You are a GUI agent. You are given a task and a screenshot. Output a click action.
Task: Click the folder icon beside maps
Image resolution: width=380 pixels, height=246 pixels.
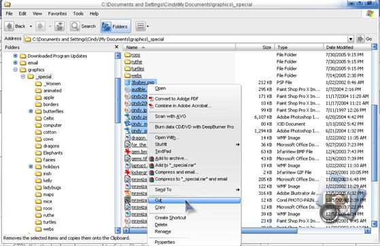(38, 194)
